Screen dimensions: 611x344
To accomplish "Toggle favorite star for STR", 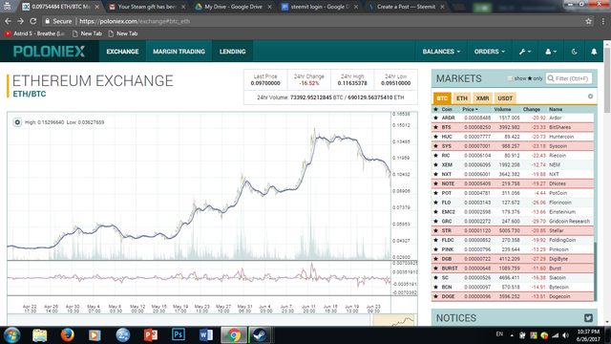I will coord(435,230).
